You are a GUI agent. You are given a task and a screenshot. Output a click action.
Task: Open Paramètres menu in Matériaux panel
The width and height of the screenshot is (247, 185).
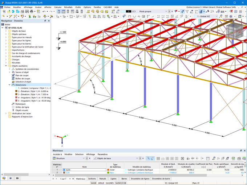click(x=102, y=154)
